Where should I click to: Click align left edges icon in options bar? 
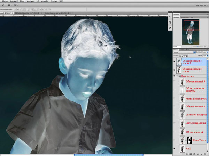coord(23,10)
